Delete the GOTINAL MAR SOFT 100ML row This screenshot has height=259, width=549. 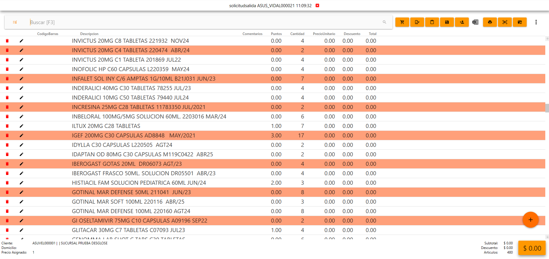(x=7, y=202)
